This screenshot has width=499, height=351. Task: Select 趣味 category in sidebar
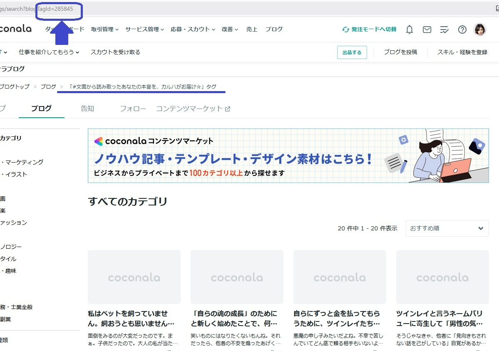(8, 271)
